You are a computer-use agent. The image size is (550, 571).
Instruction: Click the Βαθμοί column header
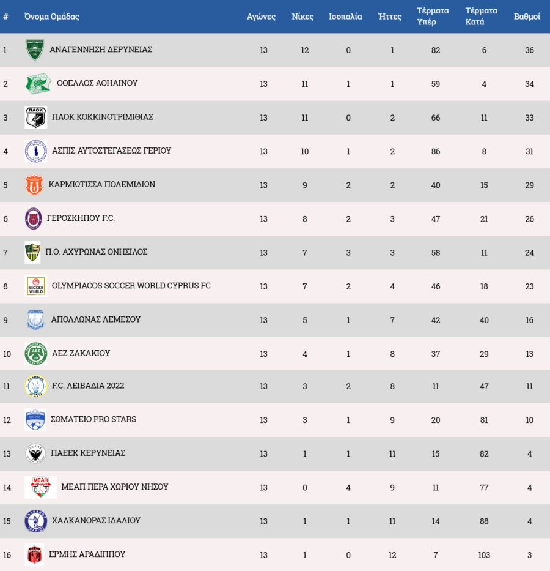(x=527, y=17)
